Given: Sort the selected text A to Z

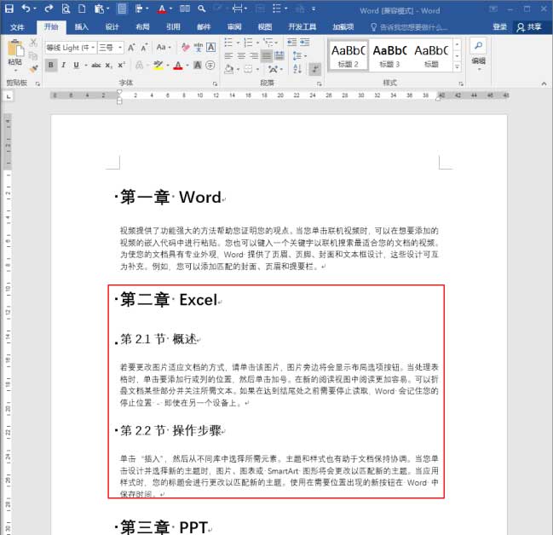Looking at the screenshot, I should [297, 68].
